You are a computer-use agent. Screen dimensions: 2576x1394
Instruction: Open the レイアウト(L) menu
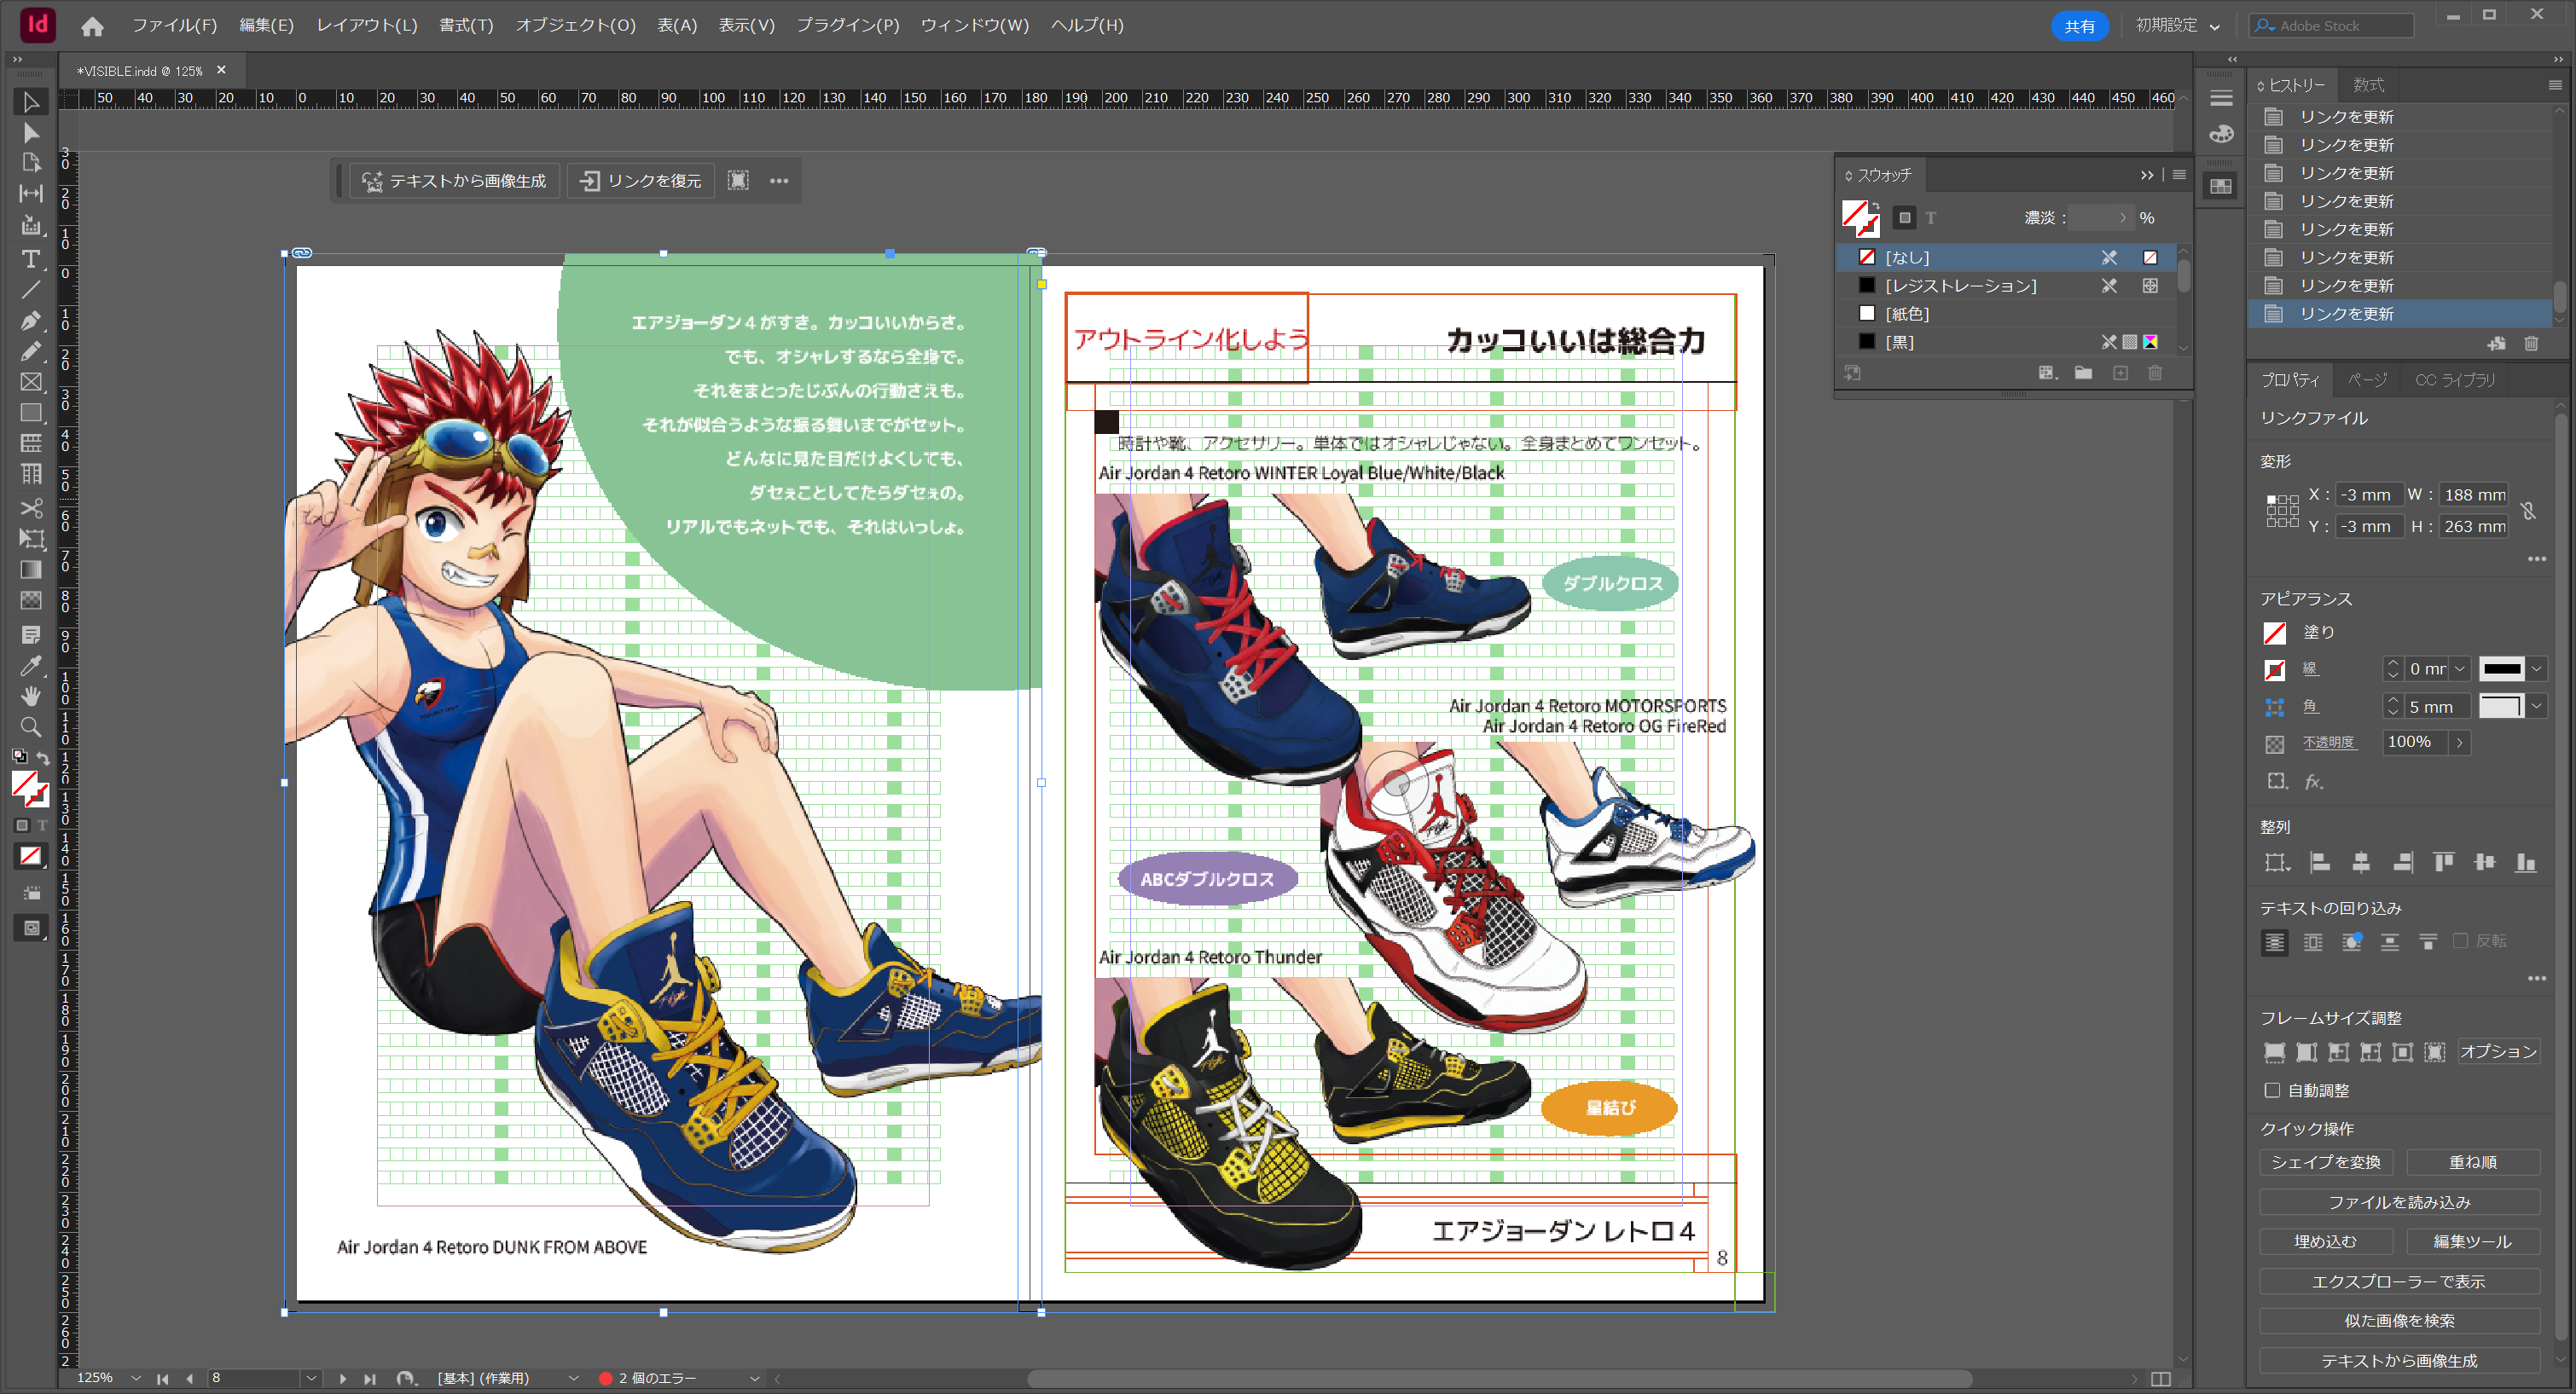click(367, 25)
